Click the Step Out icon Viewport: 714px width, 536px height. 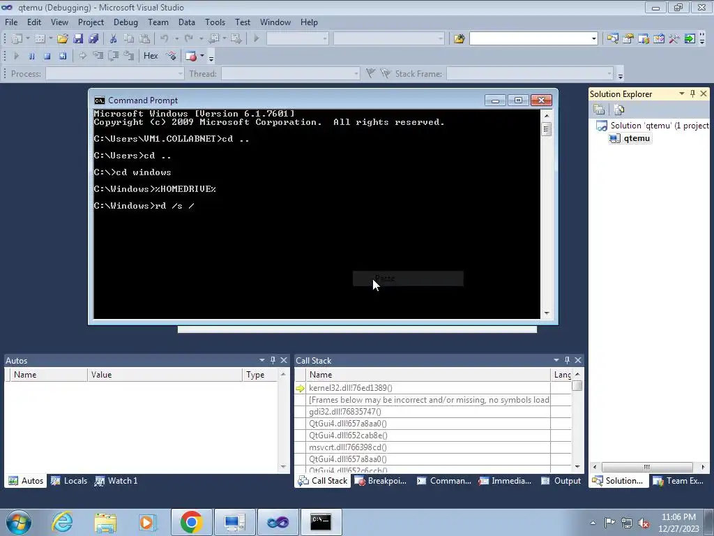pyautogui.click(x=129, y=56)
